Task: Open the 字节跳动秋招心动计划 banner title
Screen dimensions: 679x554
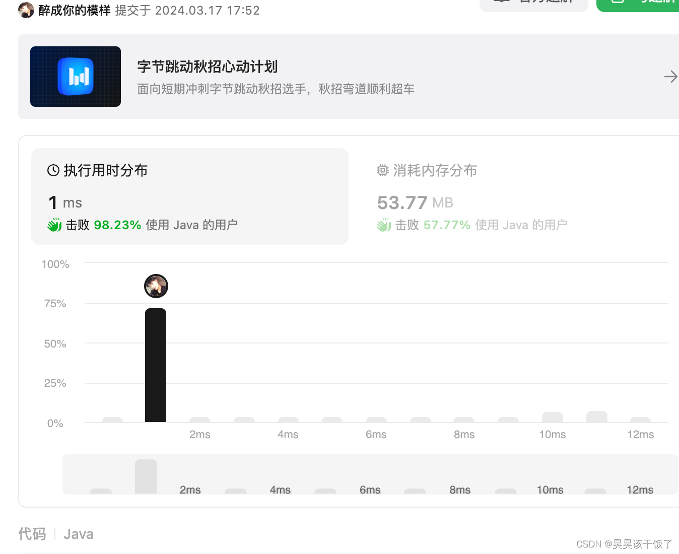Action: point(208,66)
